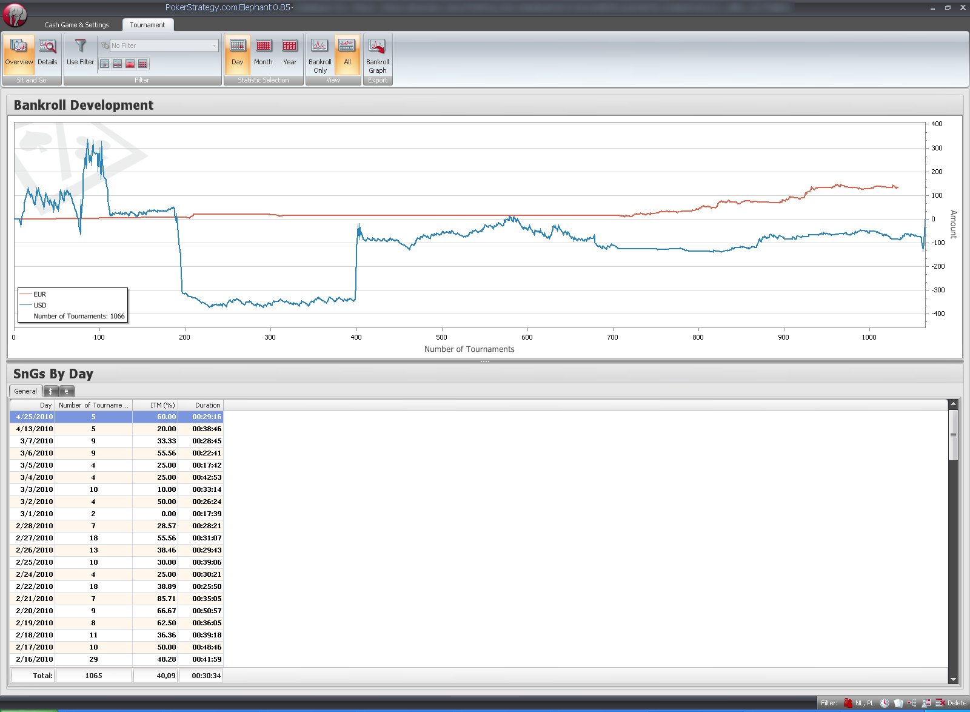Sort by Number of Tournaments column header
This screenshot has width=970, height=712.
click(93, 405)
